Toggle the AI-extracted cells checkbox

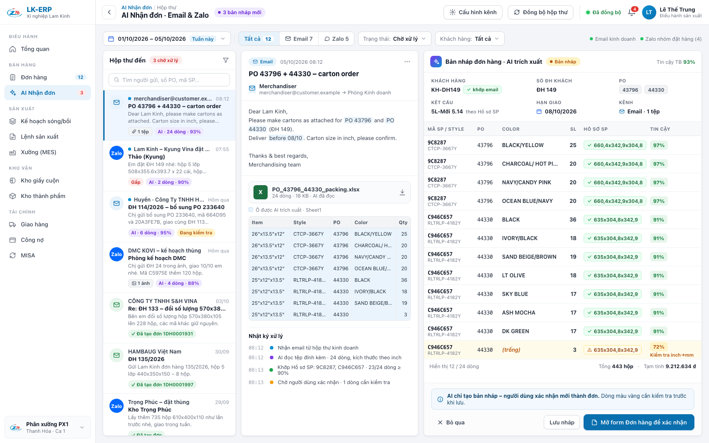[x=251, y=210]
